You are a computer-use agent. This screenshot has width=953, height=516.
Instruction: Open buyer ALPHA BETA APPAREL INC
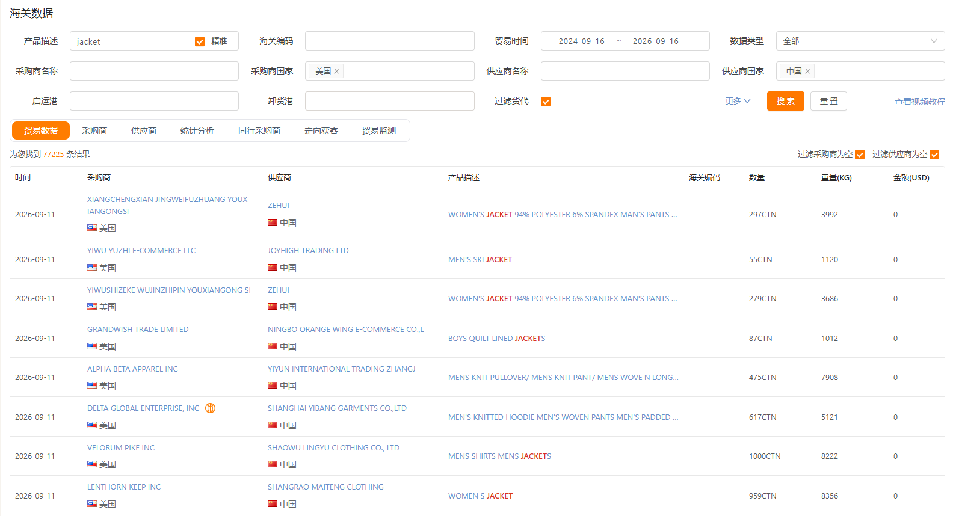pyautogui.click(x=132, y=369)
